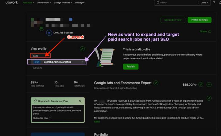
Task: Expand overview with more link
Action: click(x=97, y=121)
